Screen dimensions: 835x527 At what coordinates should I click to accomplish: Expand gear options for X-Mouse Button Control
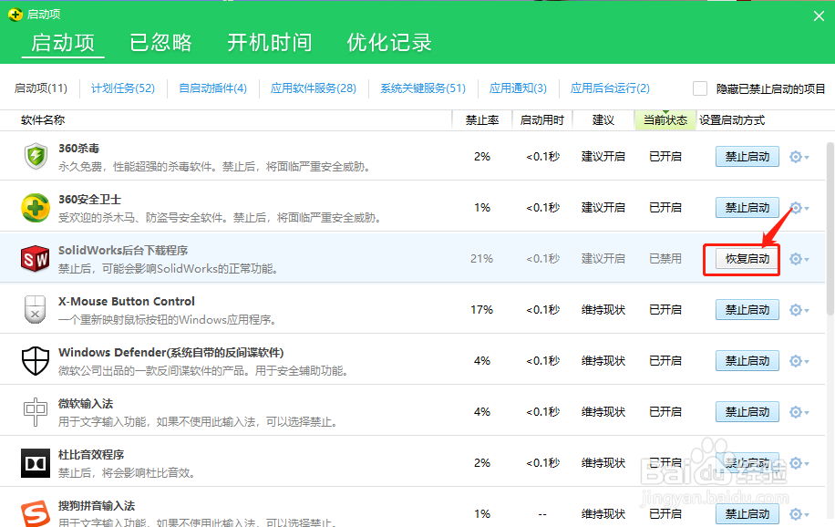(x=799, y=310)
